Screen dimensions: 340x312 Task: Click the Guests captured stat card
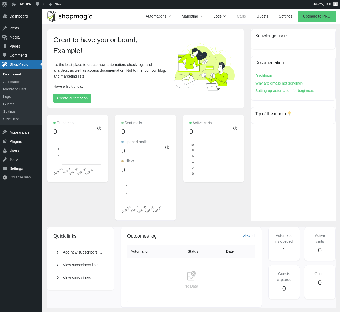284,282
